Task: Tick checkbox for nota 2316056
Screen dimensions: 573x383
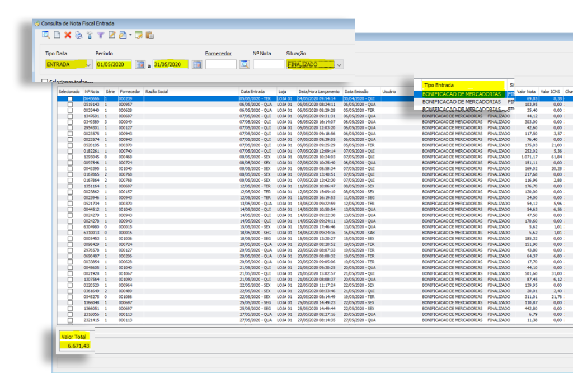Action: click(70, 314)
